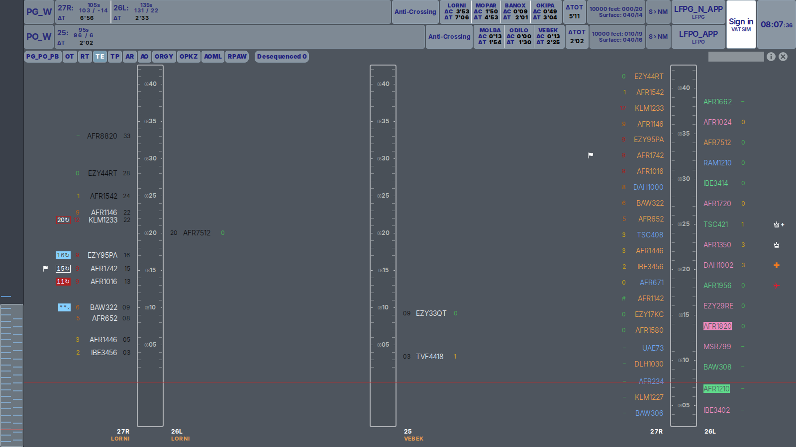Click the 20 holding indicator beside KLM1233

pyautogui.click(x=63, y=220)
